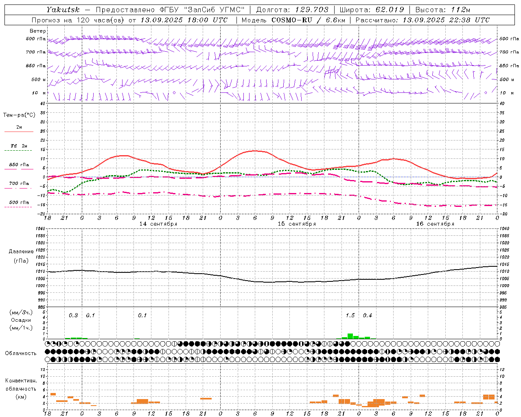Click the (мм/1ч.) precipitation unit label
521x417 pixels.
21,328
